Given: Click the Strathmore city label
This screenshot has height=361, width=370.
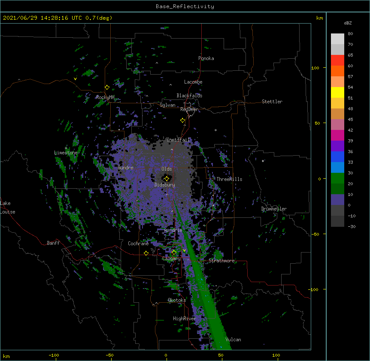Looking at the screenshot, I should [221, 261].
